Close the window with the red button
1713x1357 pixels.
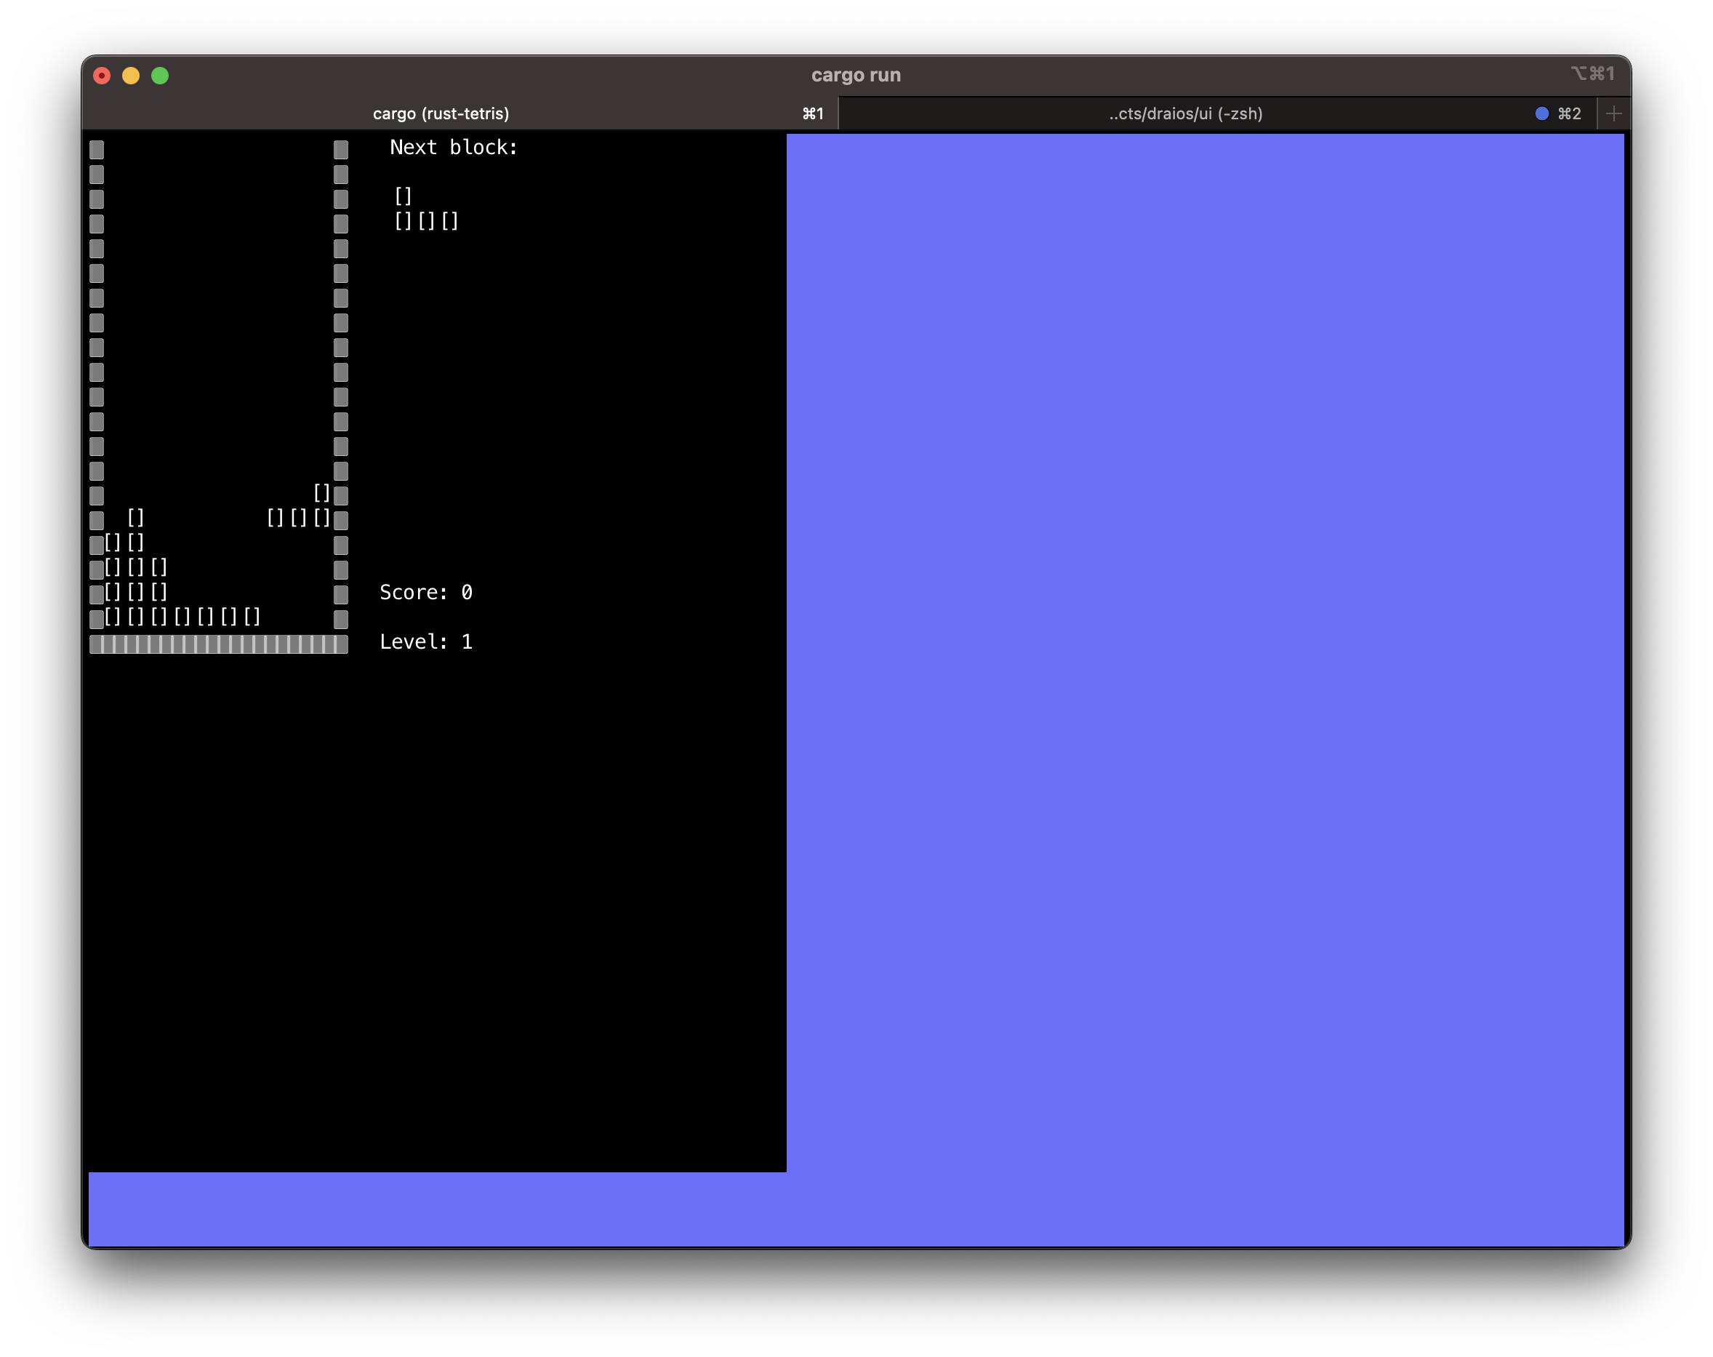click(x=102, y=76)
